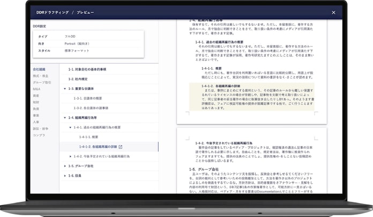Open the M&A category tab

coord(36,89)
